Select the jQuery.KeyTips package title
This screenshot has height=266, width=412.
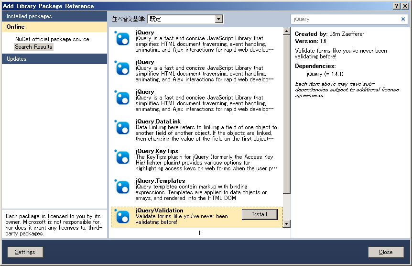click(157, 151)
